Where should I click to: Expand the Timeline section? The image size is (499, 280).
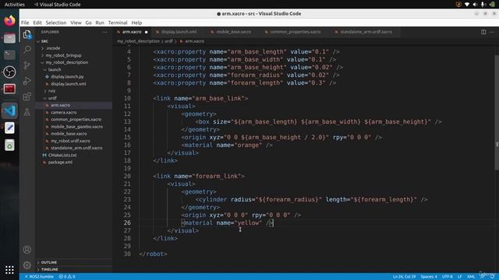click(x=49, y=270)
